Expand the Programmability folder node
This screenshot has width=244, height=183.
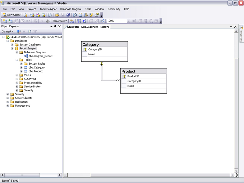(x=17, y=83)
